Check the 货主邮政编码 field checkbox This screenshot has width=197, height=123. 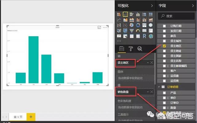click(164, 66)
